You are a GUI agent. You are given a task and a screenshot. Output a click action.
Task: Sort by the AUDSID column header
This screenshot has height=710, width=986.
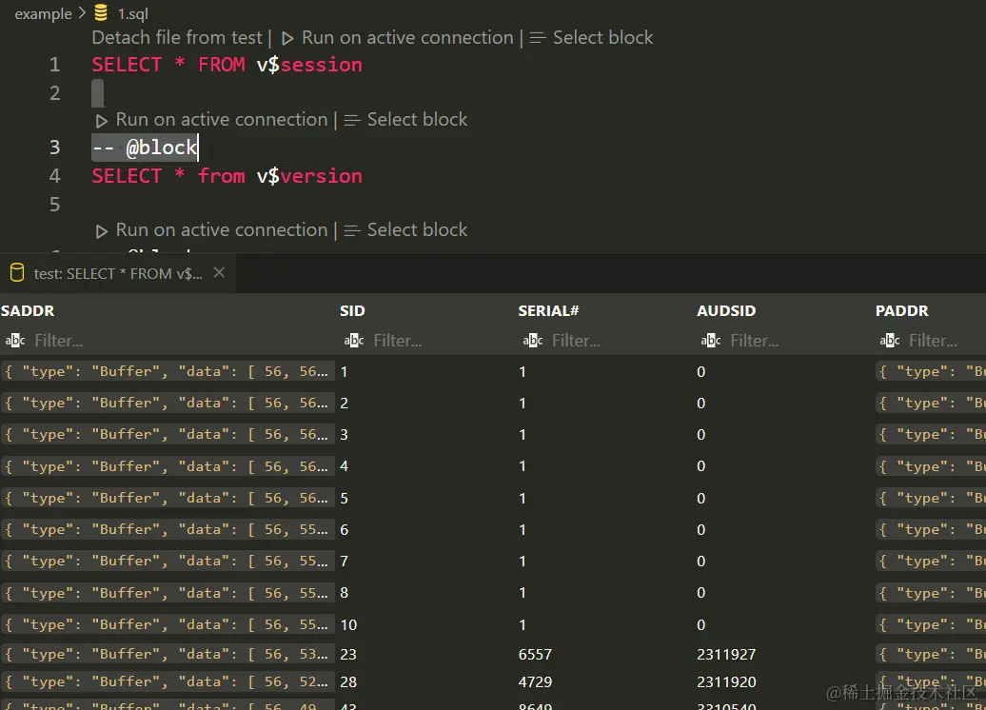(x=726, y=310)
